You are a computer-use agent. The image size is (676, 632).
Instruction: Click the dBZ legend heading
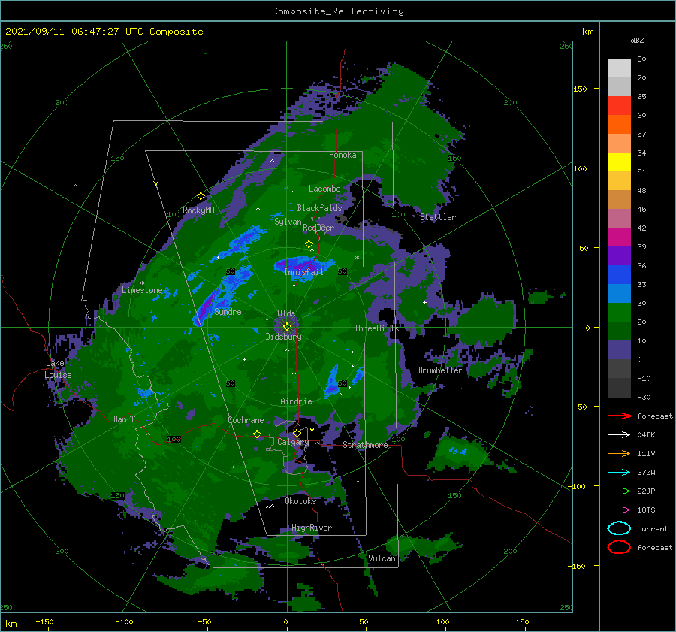pyautogui.click(x=637, y=41)
